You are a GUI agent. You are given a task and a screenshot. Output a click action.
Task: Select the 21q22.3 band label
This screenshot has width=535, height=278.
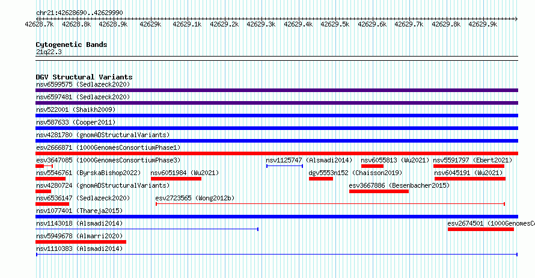pyautogui.click(x=49, y=52)
